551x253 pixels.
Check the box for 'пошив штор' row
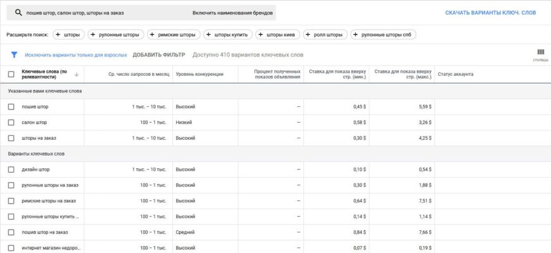pos(11,106)
